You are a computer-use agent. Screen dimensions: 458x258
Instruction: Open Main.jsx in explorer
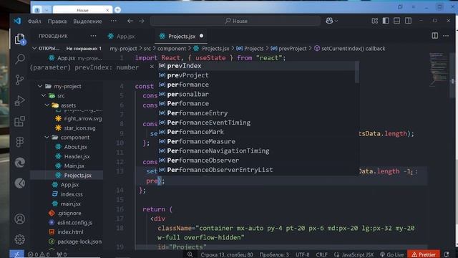pos(74,166)
